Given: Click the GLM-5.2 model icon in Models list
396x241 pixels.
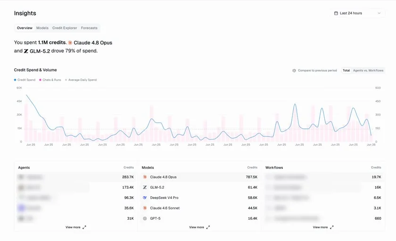Looking at the screenshot, I should (x=145, y=187).
